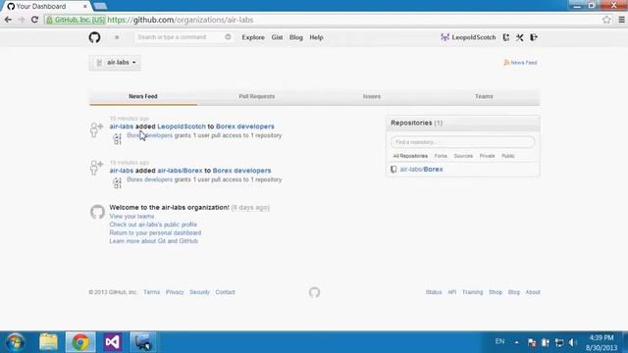Click browser back arrow button

point(8,20)
